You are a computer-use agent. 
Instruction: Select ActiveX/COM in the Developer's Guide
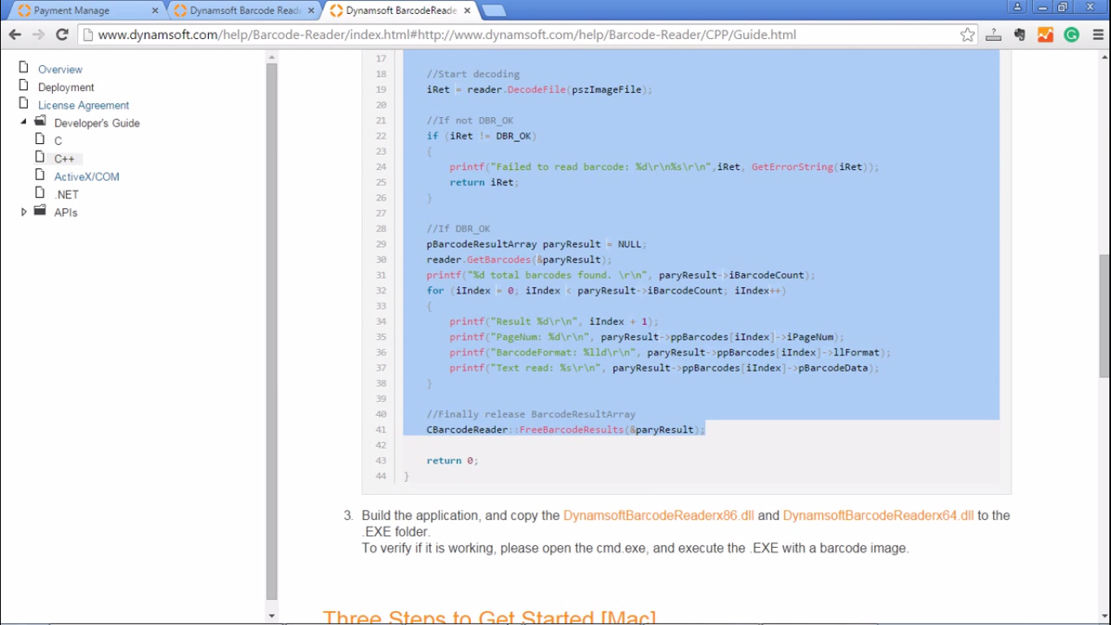point(86,177)
